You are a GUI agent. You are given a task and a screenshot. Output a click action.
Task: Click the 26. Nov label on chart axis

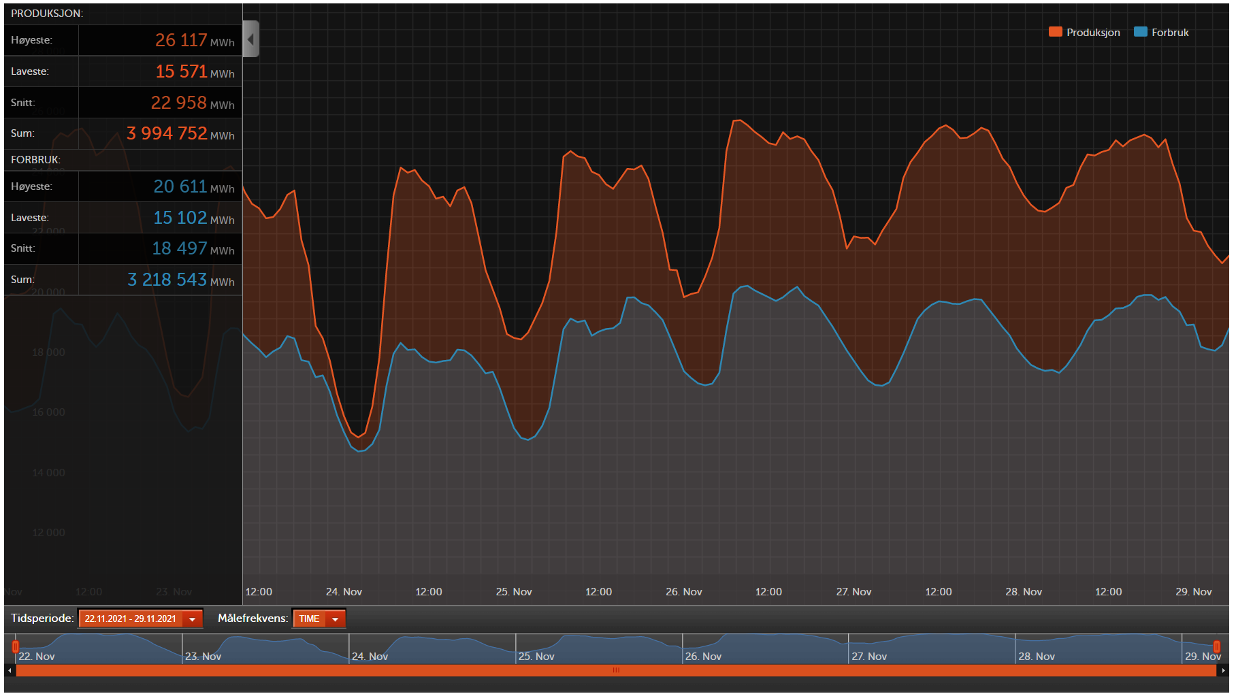pos(683,592)
